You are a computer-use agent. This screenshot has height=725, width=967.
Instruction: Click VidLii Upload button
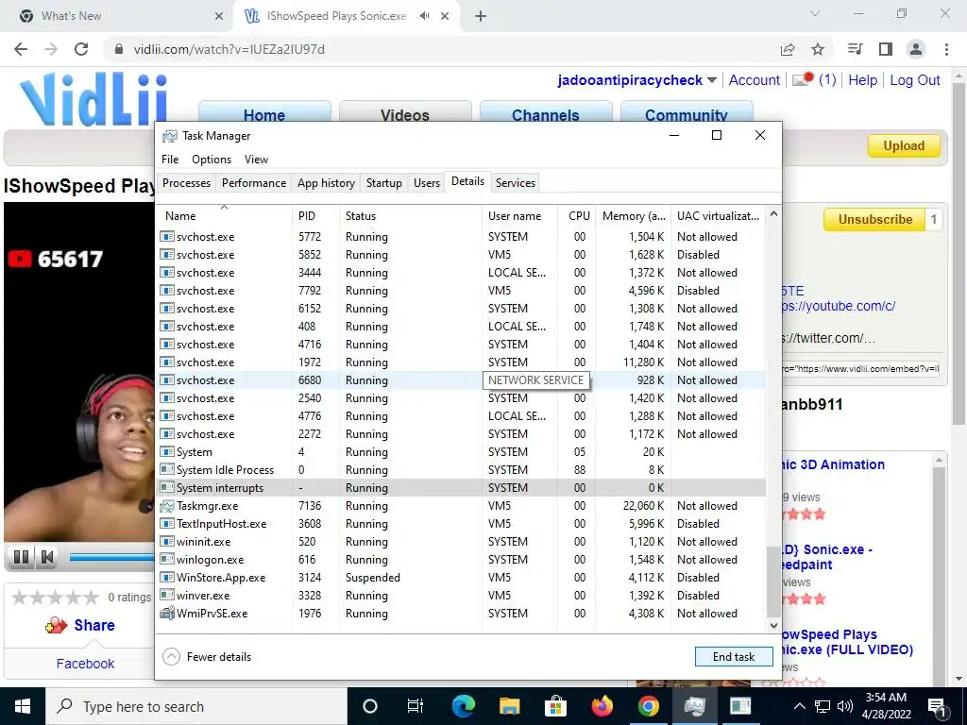click(x=904, y=146)
